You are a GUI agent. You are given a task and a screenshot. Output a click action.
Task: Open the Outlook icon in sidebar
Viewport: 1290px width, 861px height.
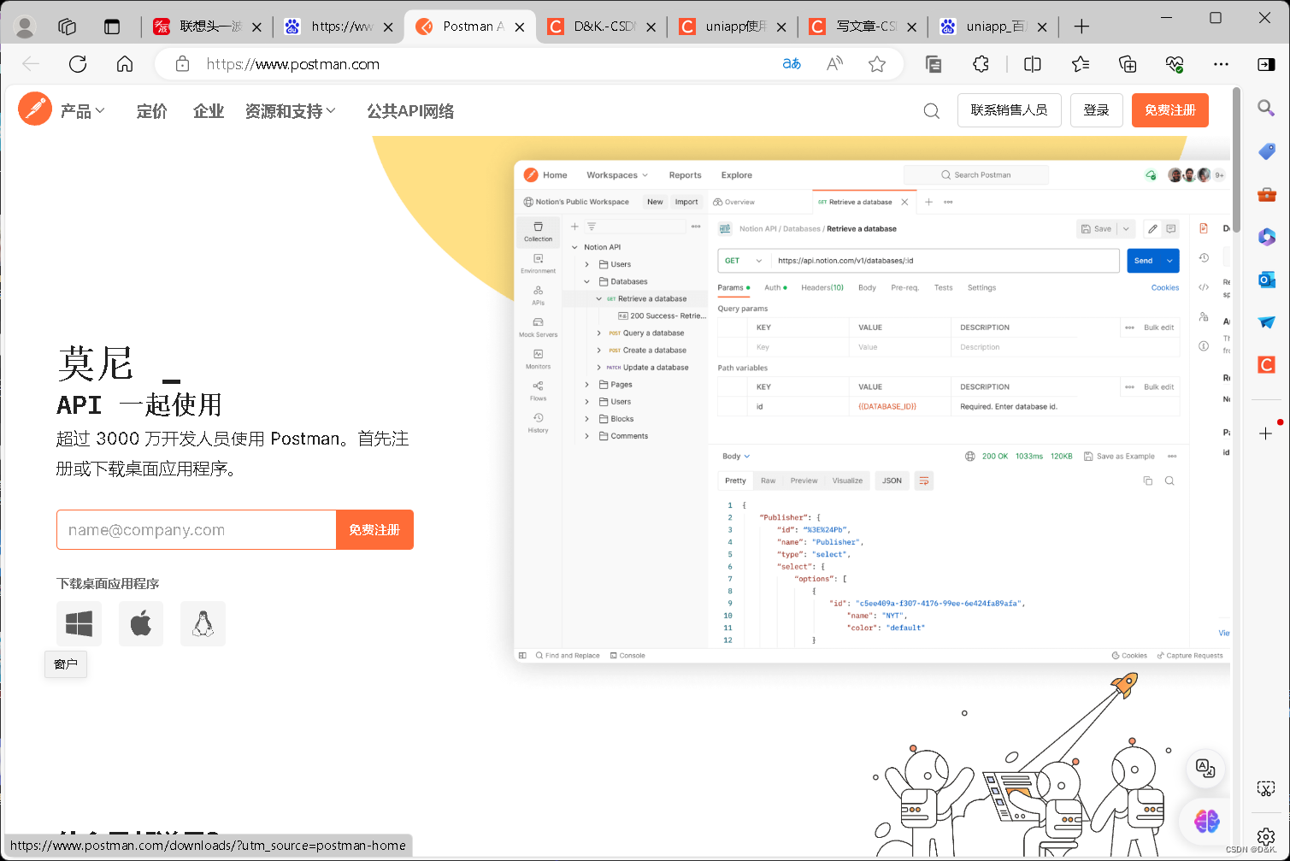(x=1266, y=280)
